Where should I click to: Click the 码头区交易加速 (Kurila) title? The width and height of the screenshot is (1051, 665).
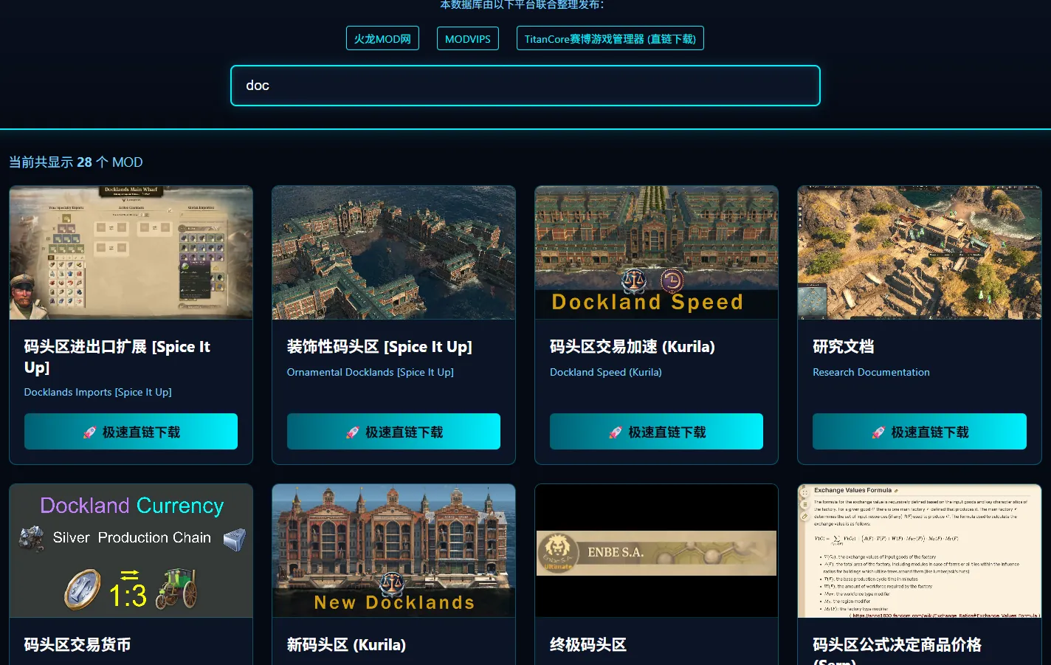tap(632, 347)
